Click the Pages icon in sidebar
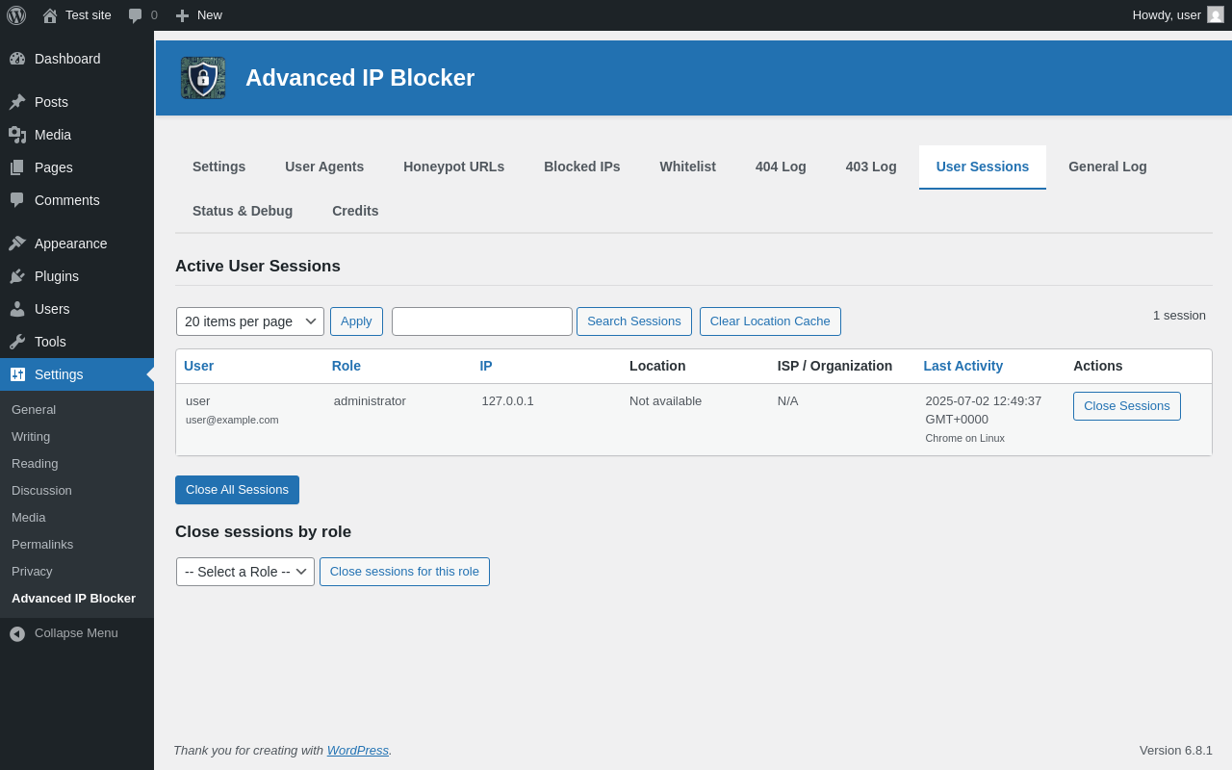 (x=17, y=167)
